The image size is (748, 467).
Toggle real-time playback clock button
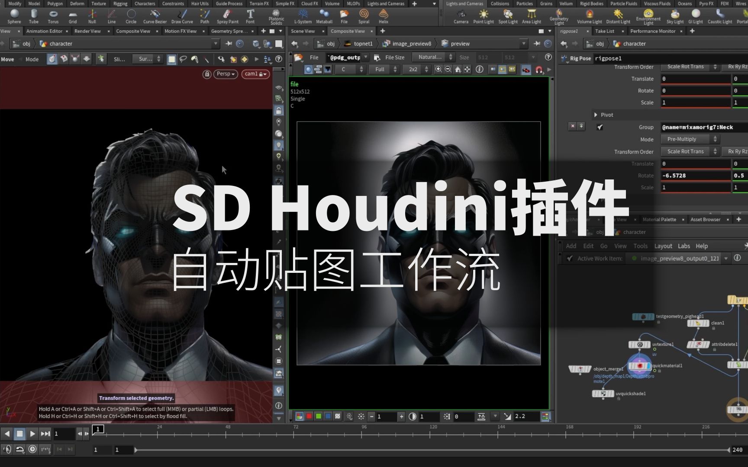[32, 449]
